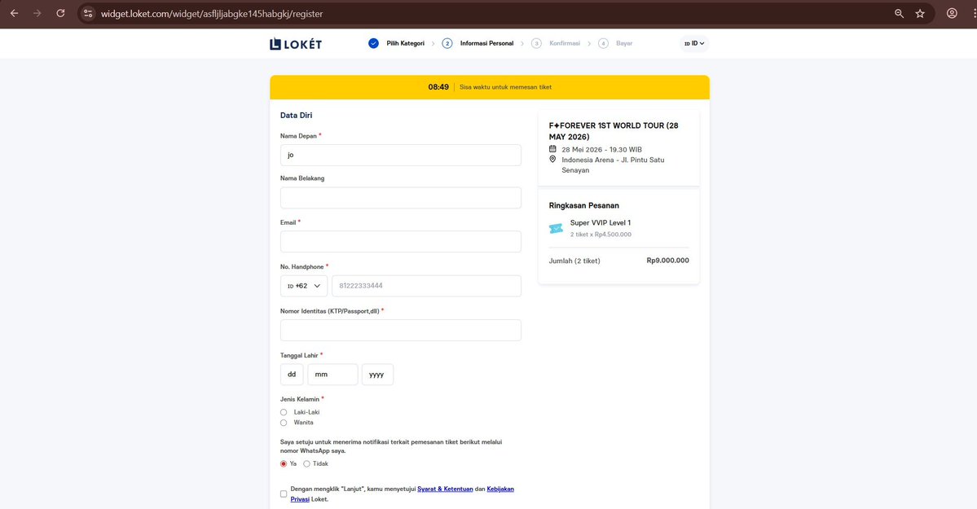Click the phone number input field

427,286
